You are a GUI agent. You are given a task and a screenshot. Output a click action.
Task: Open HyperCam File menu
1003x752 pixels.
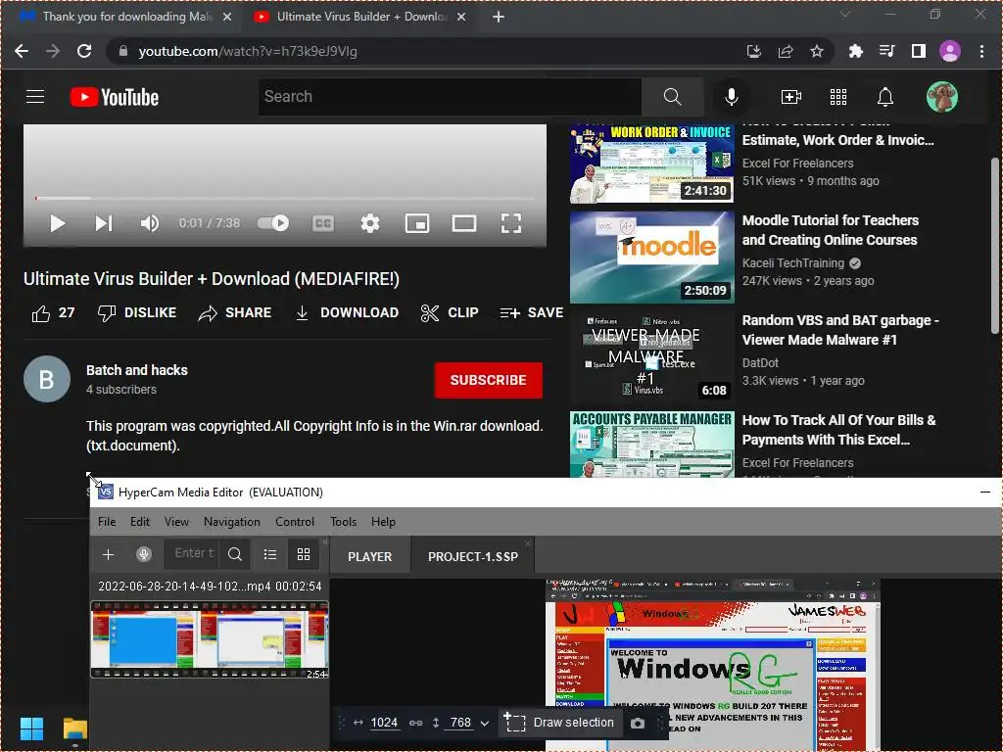[x=107, y=522]
